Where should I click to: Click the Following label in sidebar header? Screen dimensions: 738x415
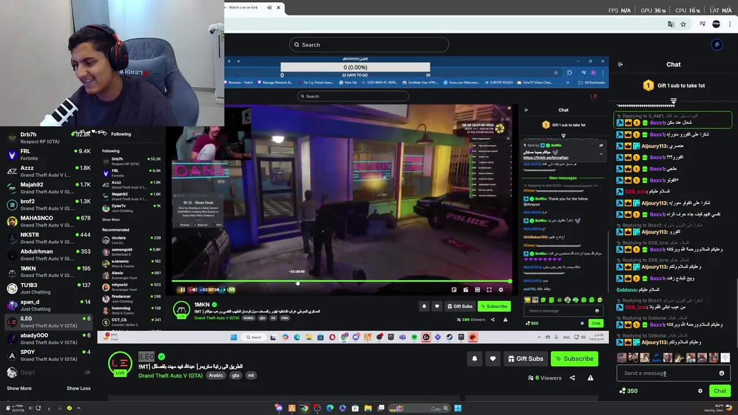coord(121,134)
